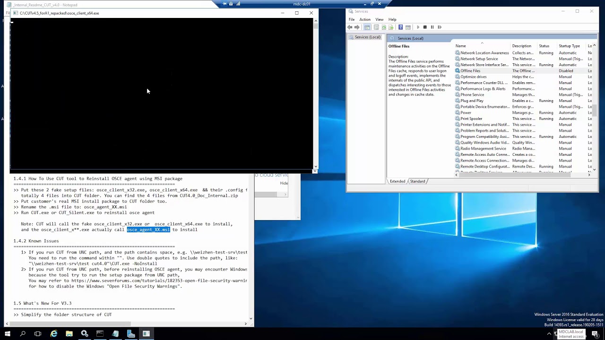Open File menu in Services window
The width and height of the screenshot is (605, 340).
coord(352,19)
